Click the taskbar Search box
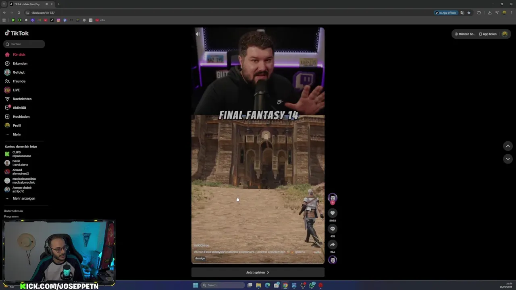Image resolution: width=516 pixels, height=290 pixels. pyautogui.click(x=223, y=285)
